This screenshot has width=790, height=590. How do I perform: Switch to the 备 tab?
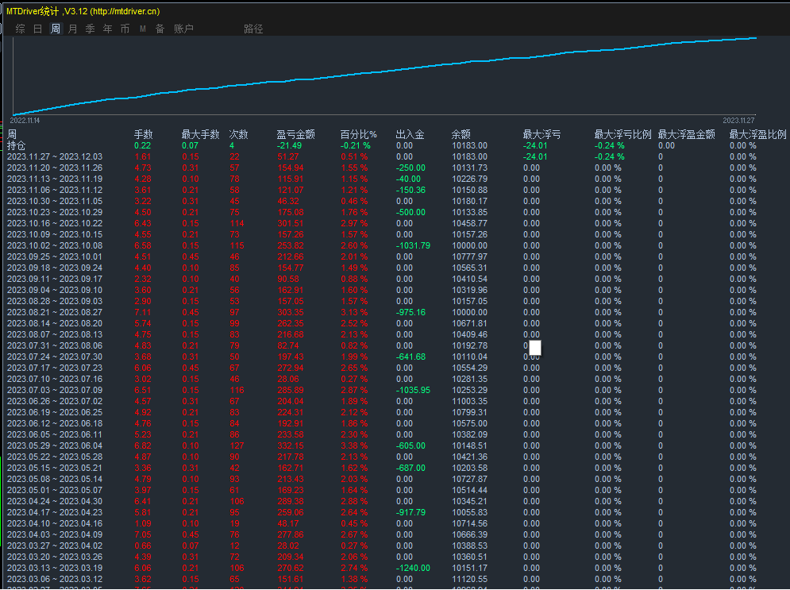pyautogui.click(x=160, y=29)
